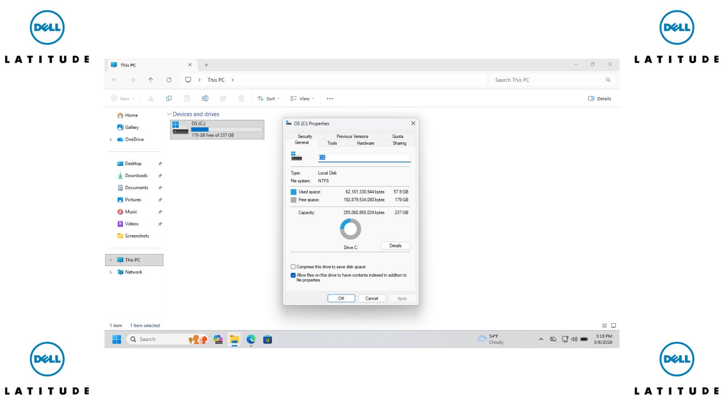724x407 pixels.
Task: Switch to large thumbnails view icon in status bar
Action: pyautogui.click(x=614, y=326)
